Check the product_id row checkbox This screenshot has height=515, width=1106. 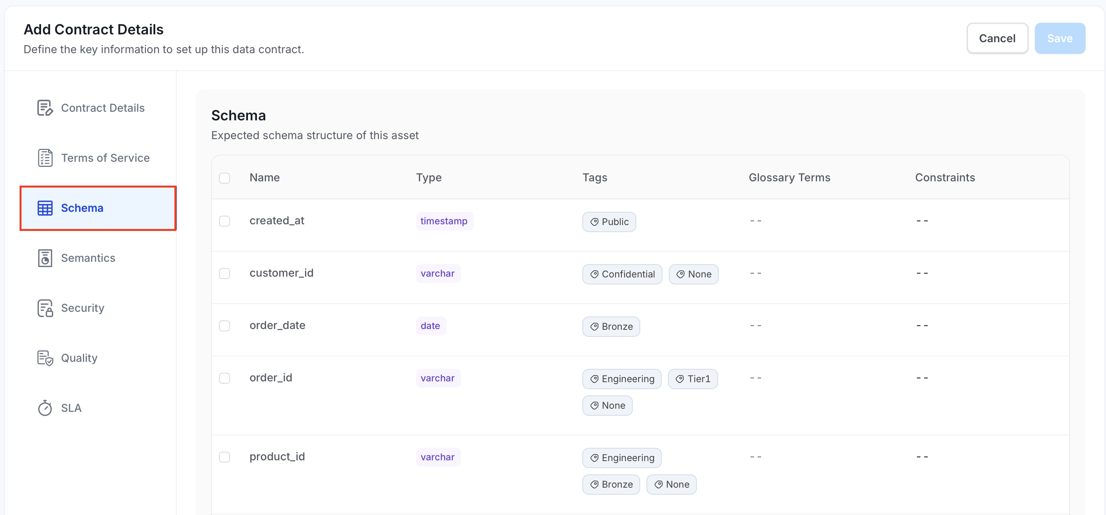[x=224, y=457]
